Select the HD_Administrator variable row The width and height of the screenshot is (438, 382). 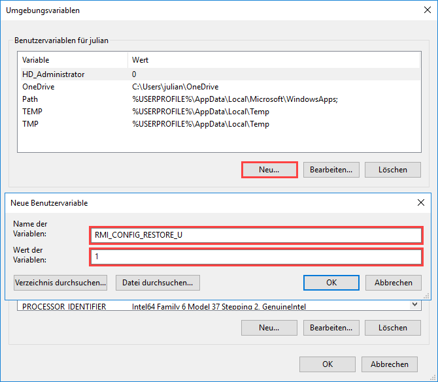[220, 74]
